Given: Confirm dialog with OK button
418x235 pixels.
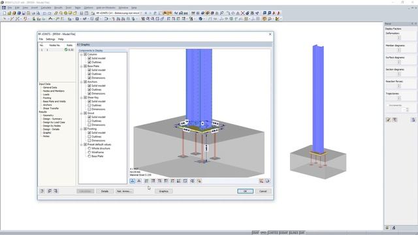Looking at the screenshot, I should point(246,191).
